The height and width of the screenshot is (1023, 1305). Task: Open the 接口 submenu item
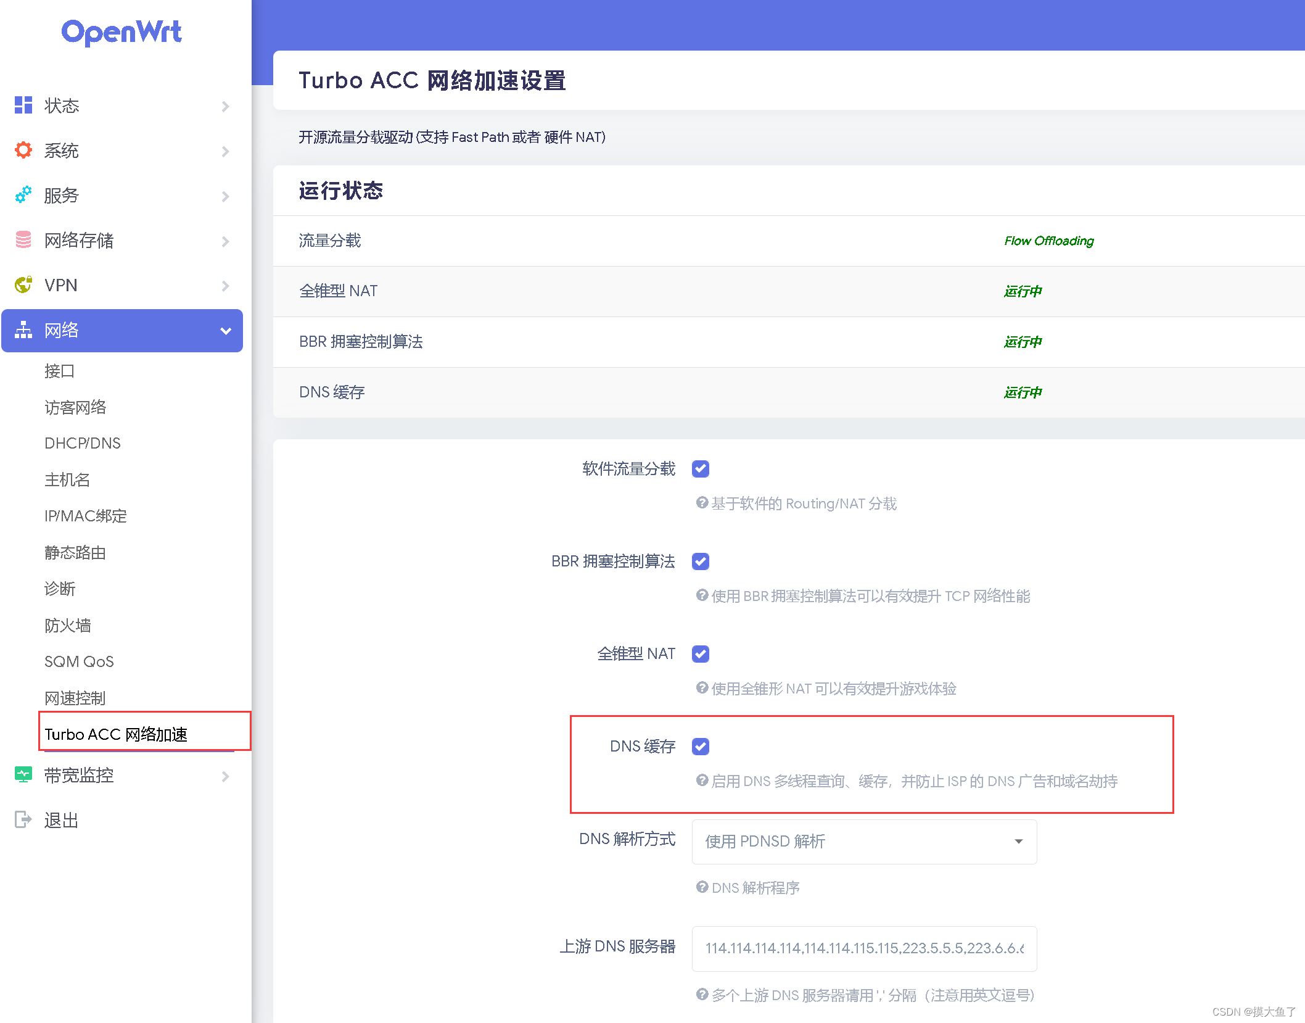click(x=60, y=371)
